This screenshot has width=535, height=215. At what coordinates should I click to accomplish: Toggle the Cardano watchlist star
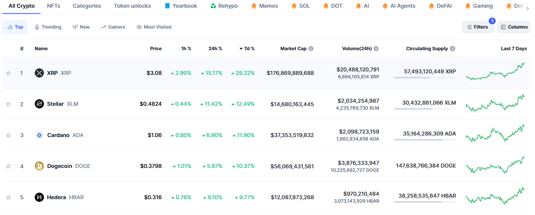click(8, 135)
